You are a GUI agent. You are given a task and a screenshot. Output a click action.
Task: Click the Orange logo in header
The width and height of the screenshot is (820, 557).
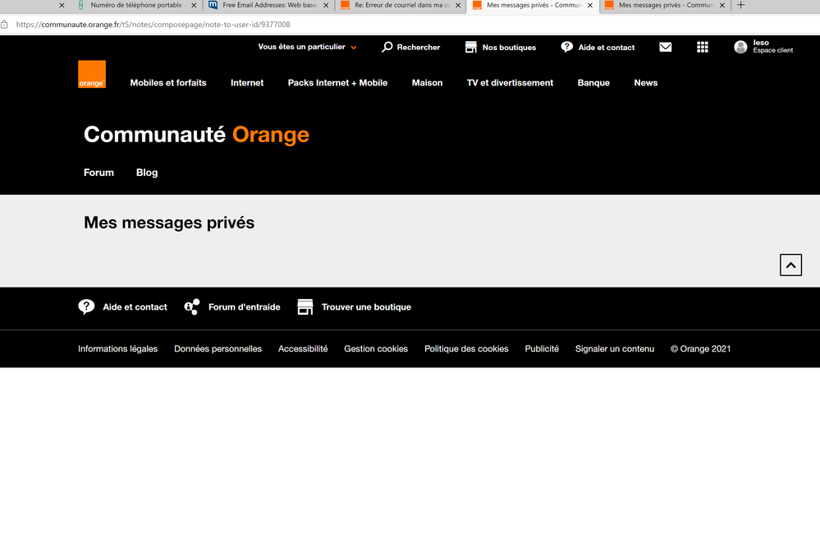[92, 74]
